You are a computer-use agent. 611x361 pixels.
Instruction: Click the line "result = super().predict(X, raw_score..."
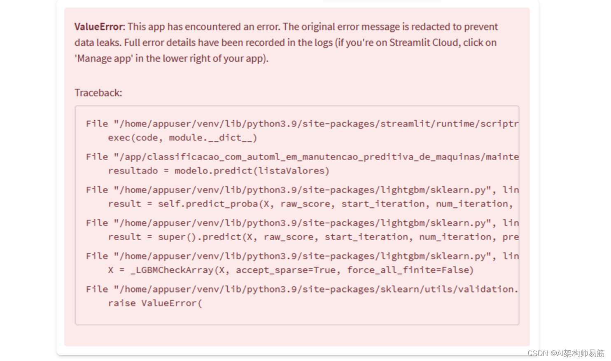point(313,237)
